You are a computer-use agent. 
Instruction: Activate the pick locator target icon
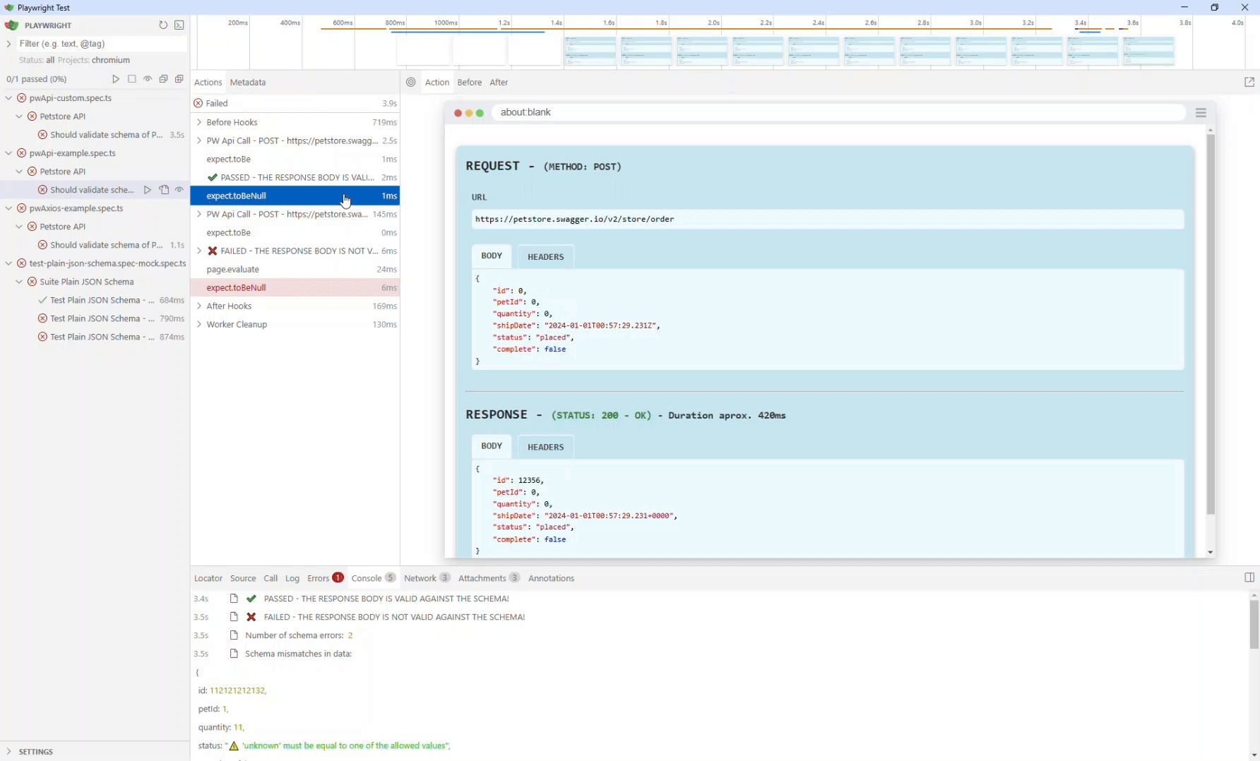(x=411, y=83)
